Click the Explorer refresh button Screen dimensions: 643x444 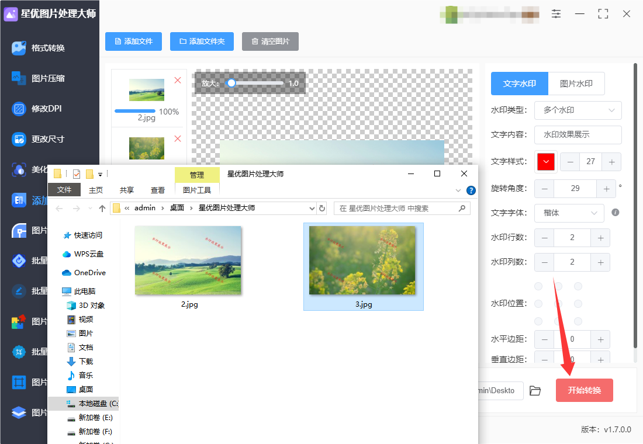click(322, 208)
